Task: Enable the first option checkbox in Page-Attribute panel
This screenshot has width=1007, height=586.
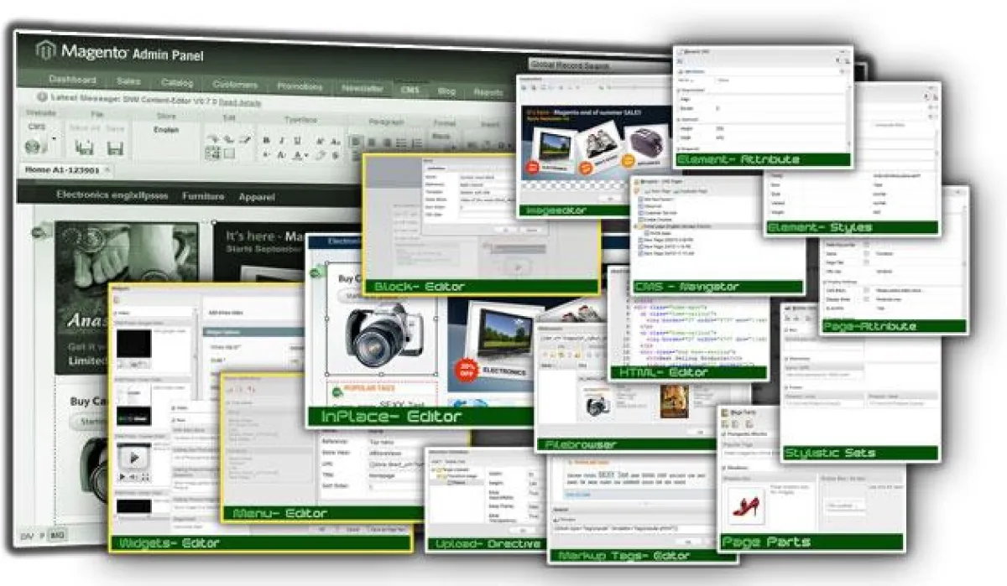Action: coord(867,244)
